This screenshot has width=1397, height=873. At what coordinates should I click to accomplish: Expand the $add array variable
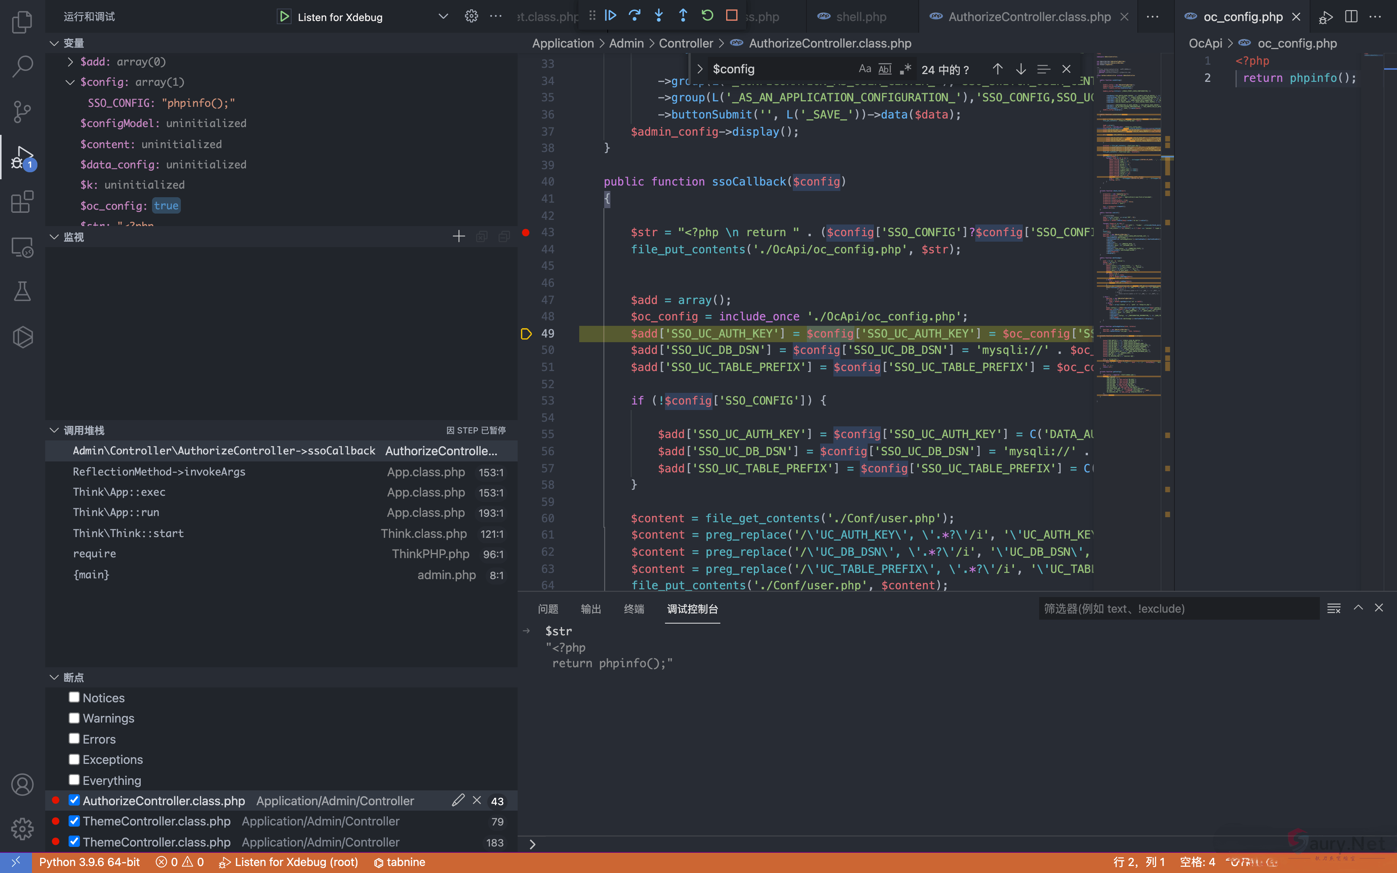71,62
